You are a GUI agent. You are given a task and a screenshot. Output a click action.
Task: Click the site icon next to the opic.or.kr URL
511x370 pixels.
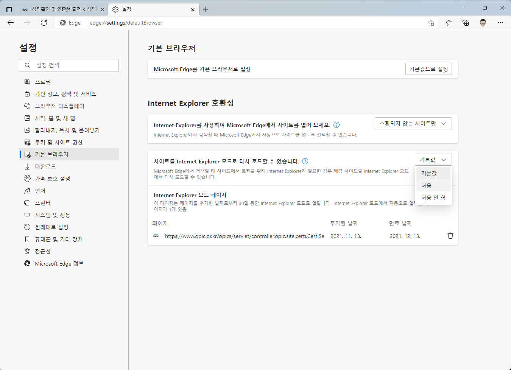click(156, 236)
